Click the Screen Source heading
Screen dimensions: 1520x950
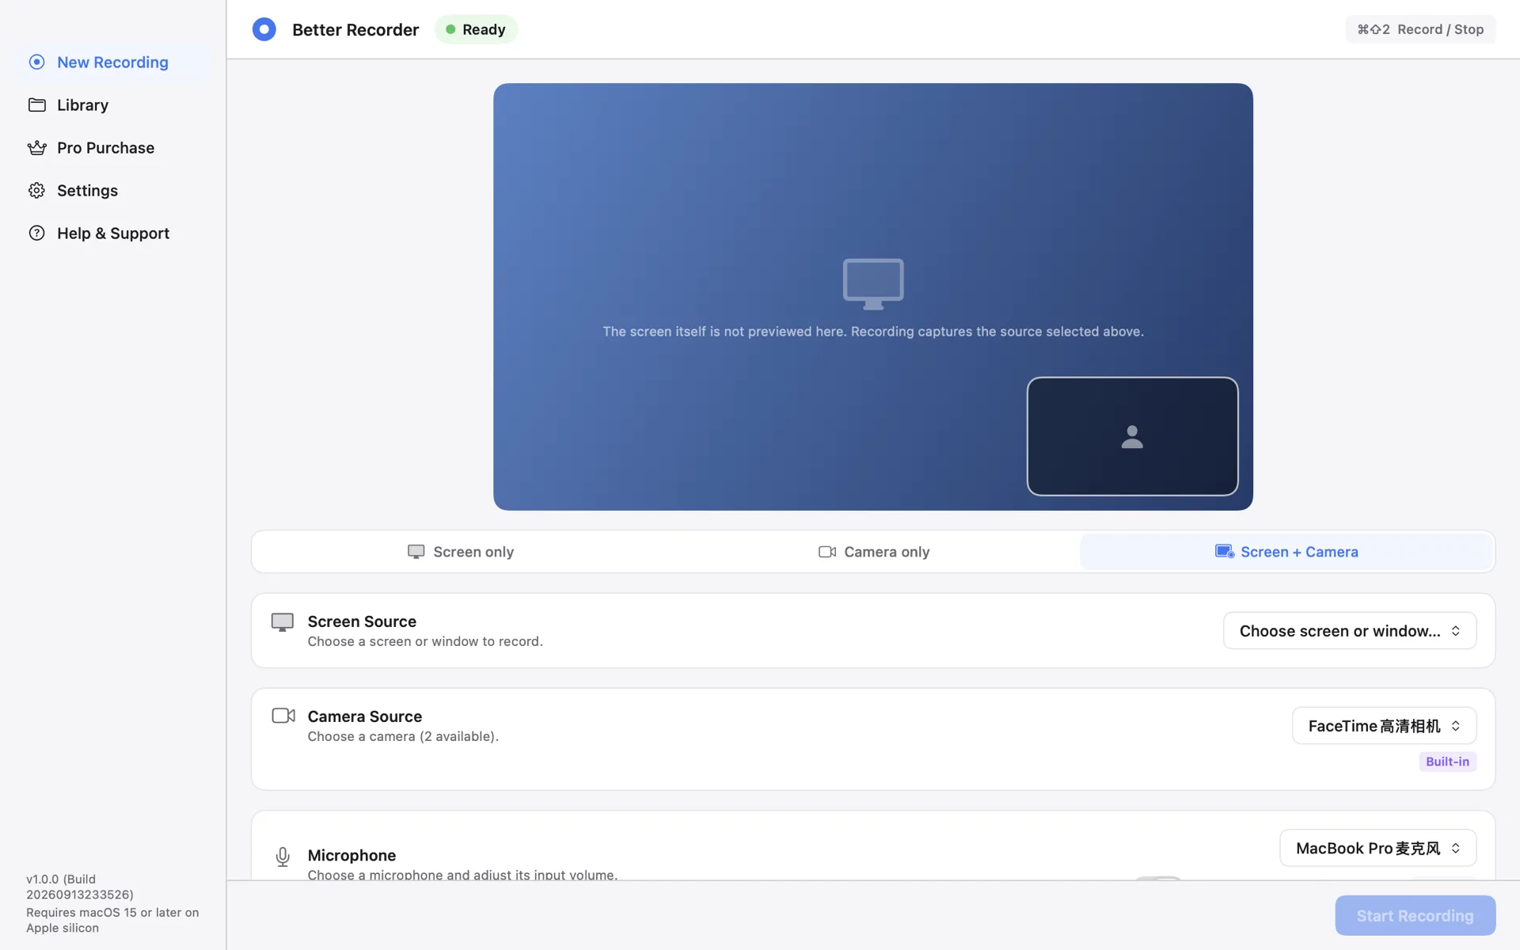coord(362,621)
